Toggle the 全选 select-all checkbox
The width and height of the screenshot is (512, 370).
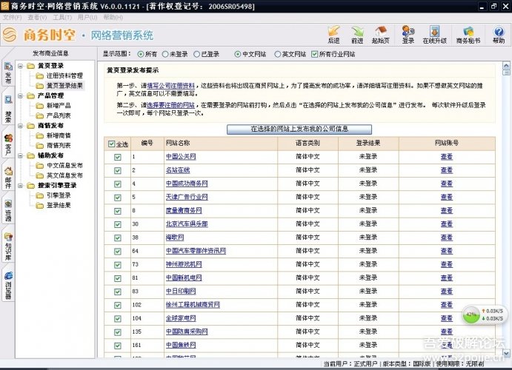click(x=112, y=144)
